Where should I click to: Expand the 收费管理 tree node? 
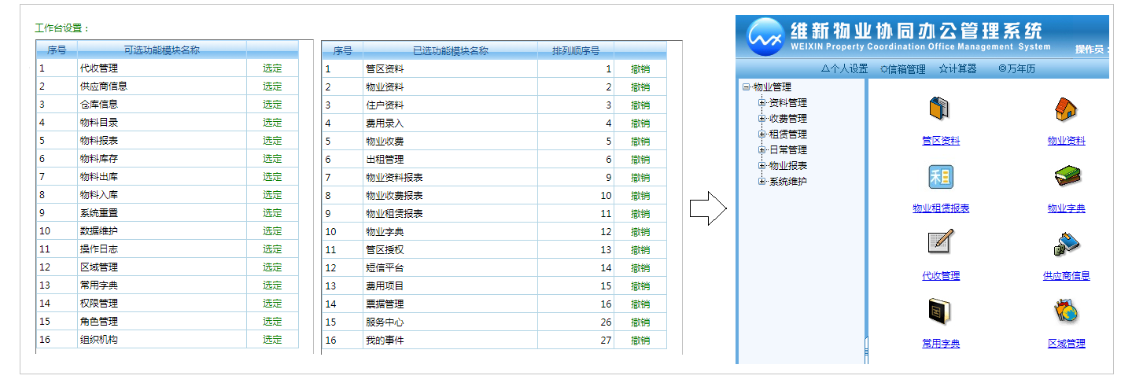[761, 119]
